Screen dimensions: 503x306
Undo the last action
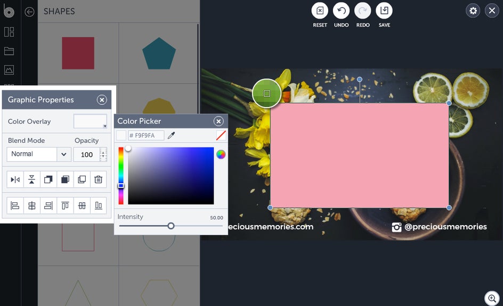coord(342,11)
